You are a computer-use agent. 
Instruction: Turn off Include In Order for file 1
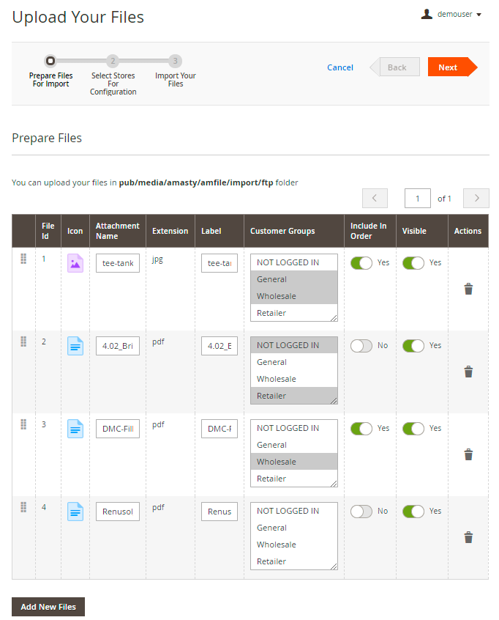(x=361, y=263)
